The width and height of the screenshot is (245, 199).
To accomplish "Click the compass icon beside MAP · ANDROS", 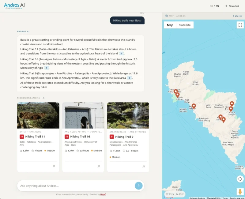I will point(167,16).
